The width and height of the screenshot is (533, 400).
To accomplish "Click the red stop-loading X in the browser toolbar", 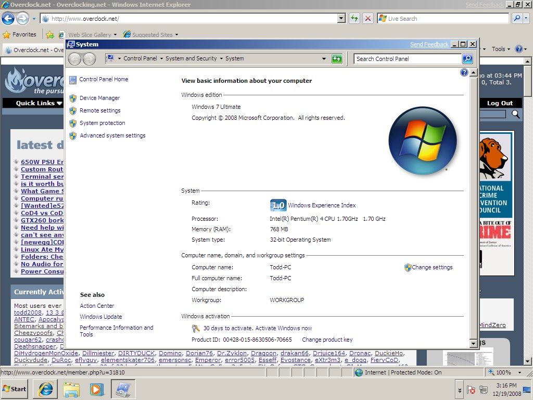I will pyautogui.click(x=368, y=18).
